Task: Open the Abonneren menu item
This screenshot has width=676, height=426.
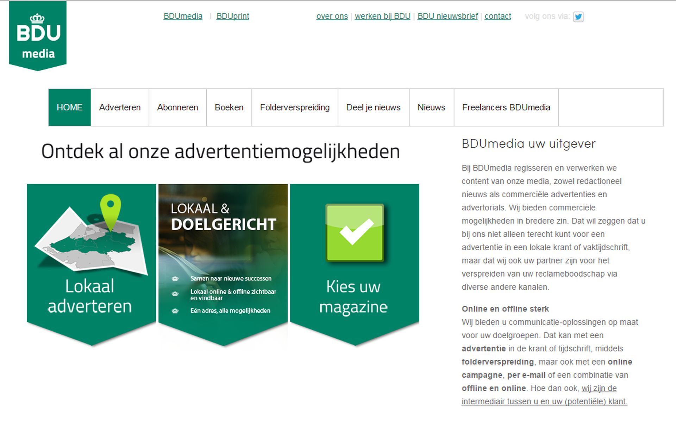Action: click(177, 107)
